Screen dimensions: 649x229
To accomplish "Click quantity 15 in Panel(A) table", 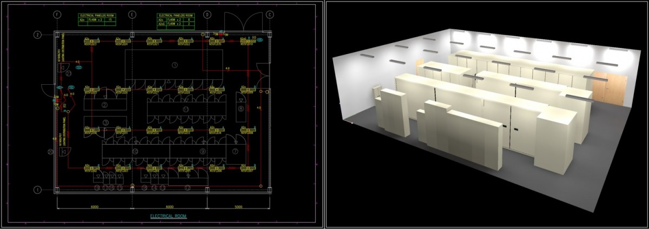I will (110, 20).
